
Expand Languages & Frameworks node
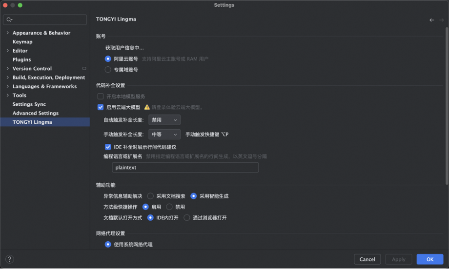pos(8,86)
